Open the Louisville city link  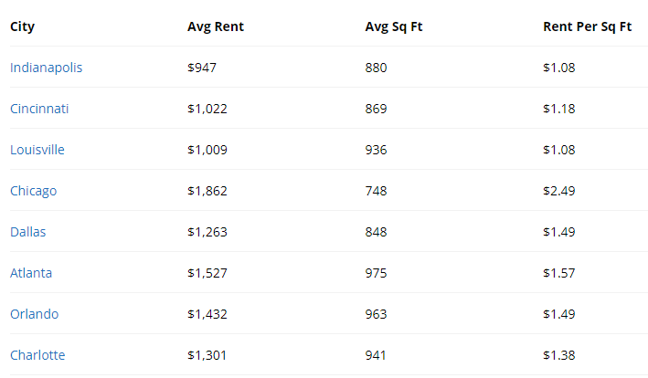tap(37, 150)
